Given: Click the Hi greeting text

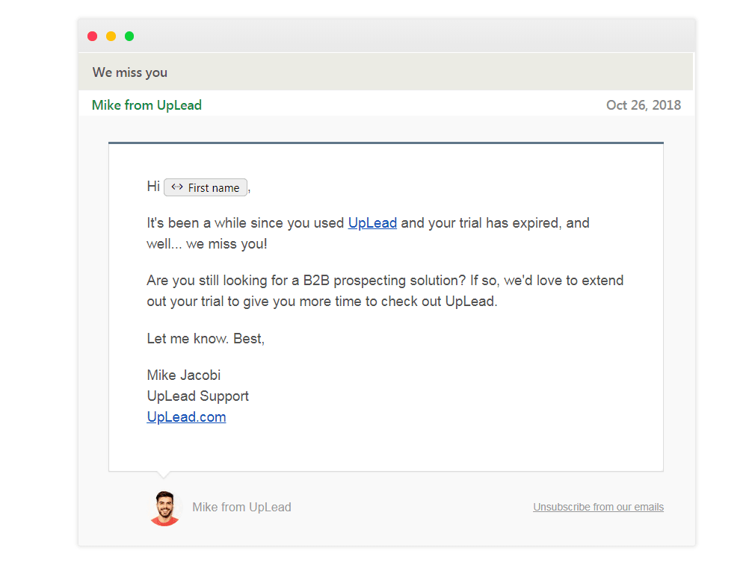Looking at the screenshot, I should [153, 186].
